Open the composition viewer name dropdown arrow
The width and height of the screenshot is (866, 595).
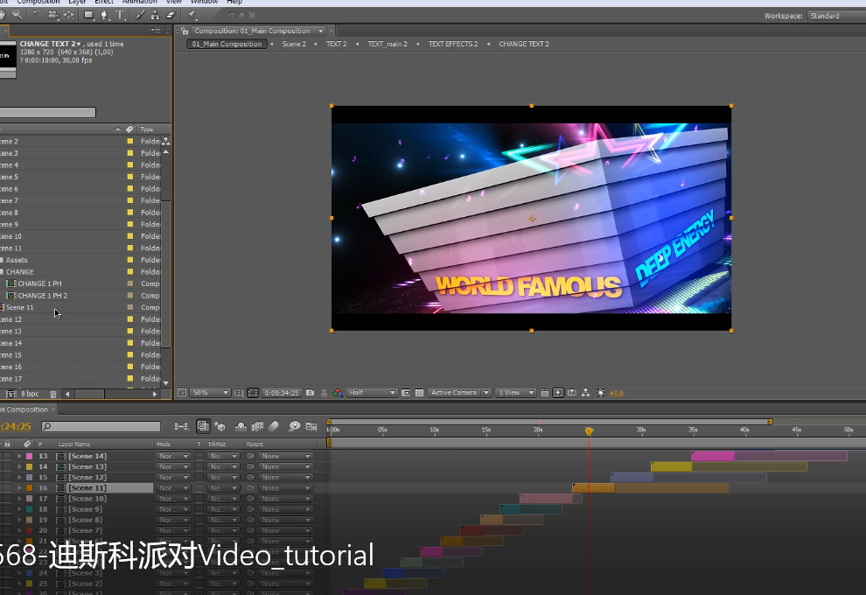(x=320, y=31)
